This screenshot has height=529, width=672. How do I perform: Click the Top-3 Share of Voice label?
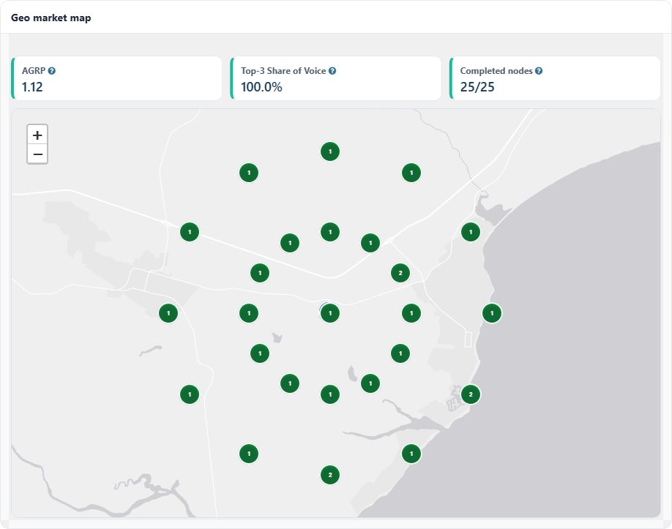(x=283, y=71)
